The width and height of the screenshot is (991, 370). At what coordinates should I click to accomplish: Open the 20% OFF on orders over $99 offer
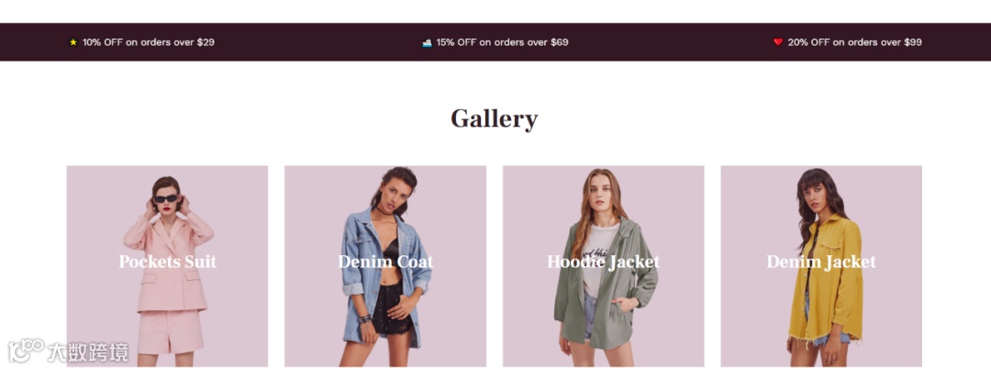[x=854, y=42]
